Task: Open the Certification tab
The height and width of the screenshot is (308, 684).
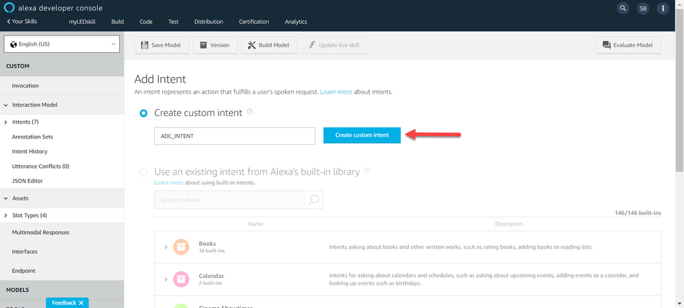Action: pos(254,22)
